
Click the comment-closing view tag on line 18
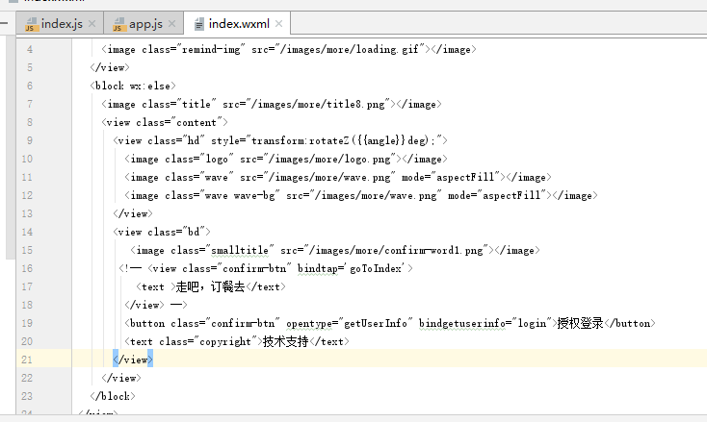[144, 305]
